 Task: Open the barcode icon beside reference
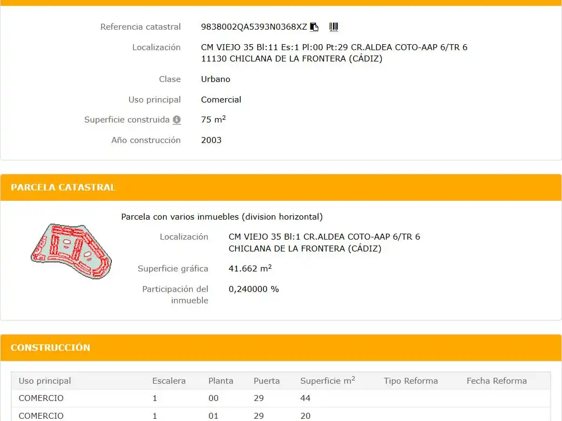click(x=334, y=27)
